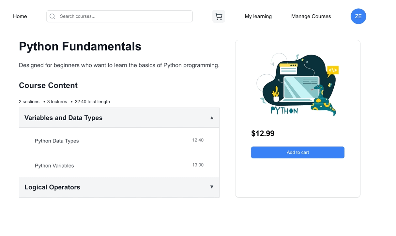Open the Python Variables lecture
The width and height of the screenshot is (396, 236).
[x=54, y=166]
